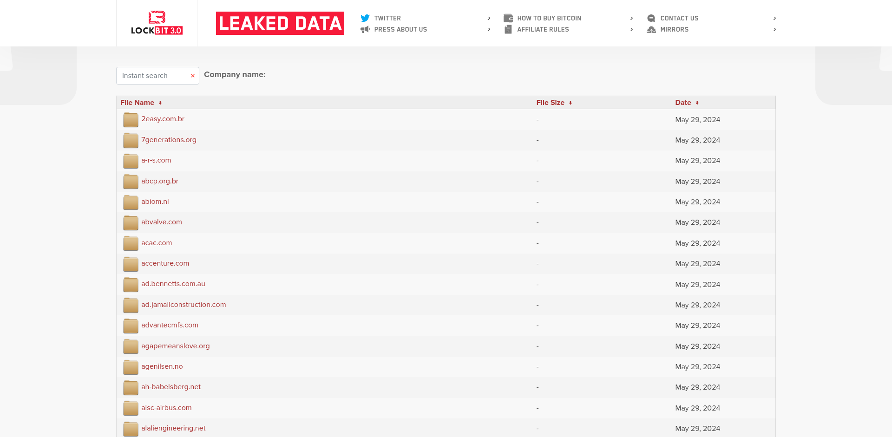Sort entries using the File Size arrow
Image resolution: width=892 pixels, height=437 pixels.
click(571, 103)
